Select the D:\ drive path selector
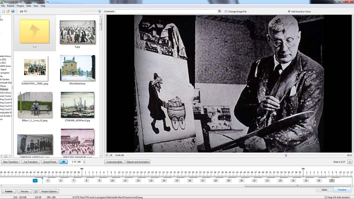 coord(24,11)
